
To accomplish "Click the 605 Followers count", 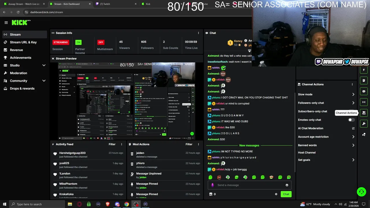I will (x=144, y=42).
